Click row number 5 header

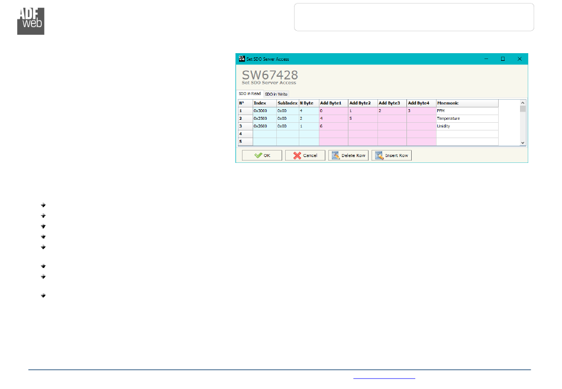[245, 142]
